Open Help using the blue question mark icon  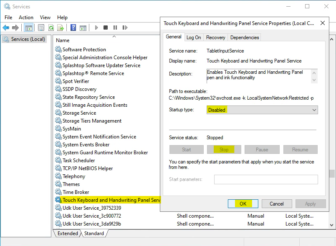[73, 28]
